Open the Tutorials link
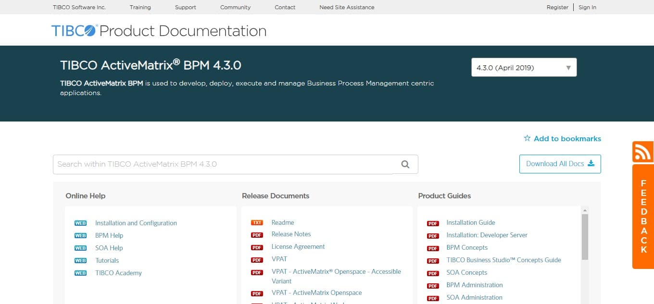654x304 pixels. (107, 260)
